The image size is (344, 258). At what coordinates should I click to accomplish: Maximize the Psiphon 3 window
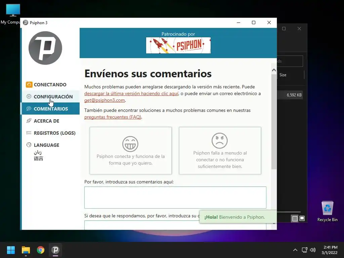coord(254,23)
